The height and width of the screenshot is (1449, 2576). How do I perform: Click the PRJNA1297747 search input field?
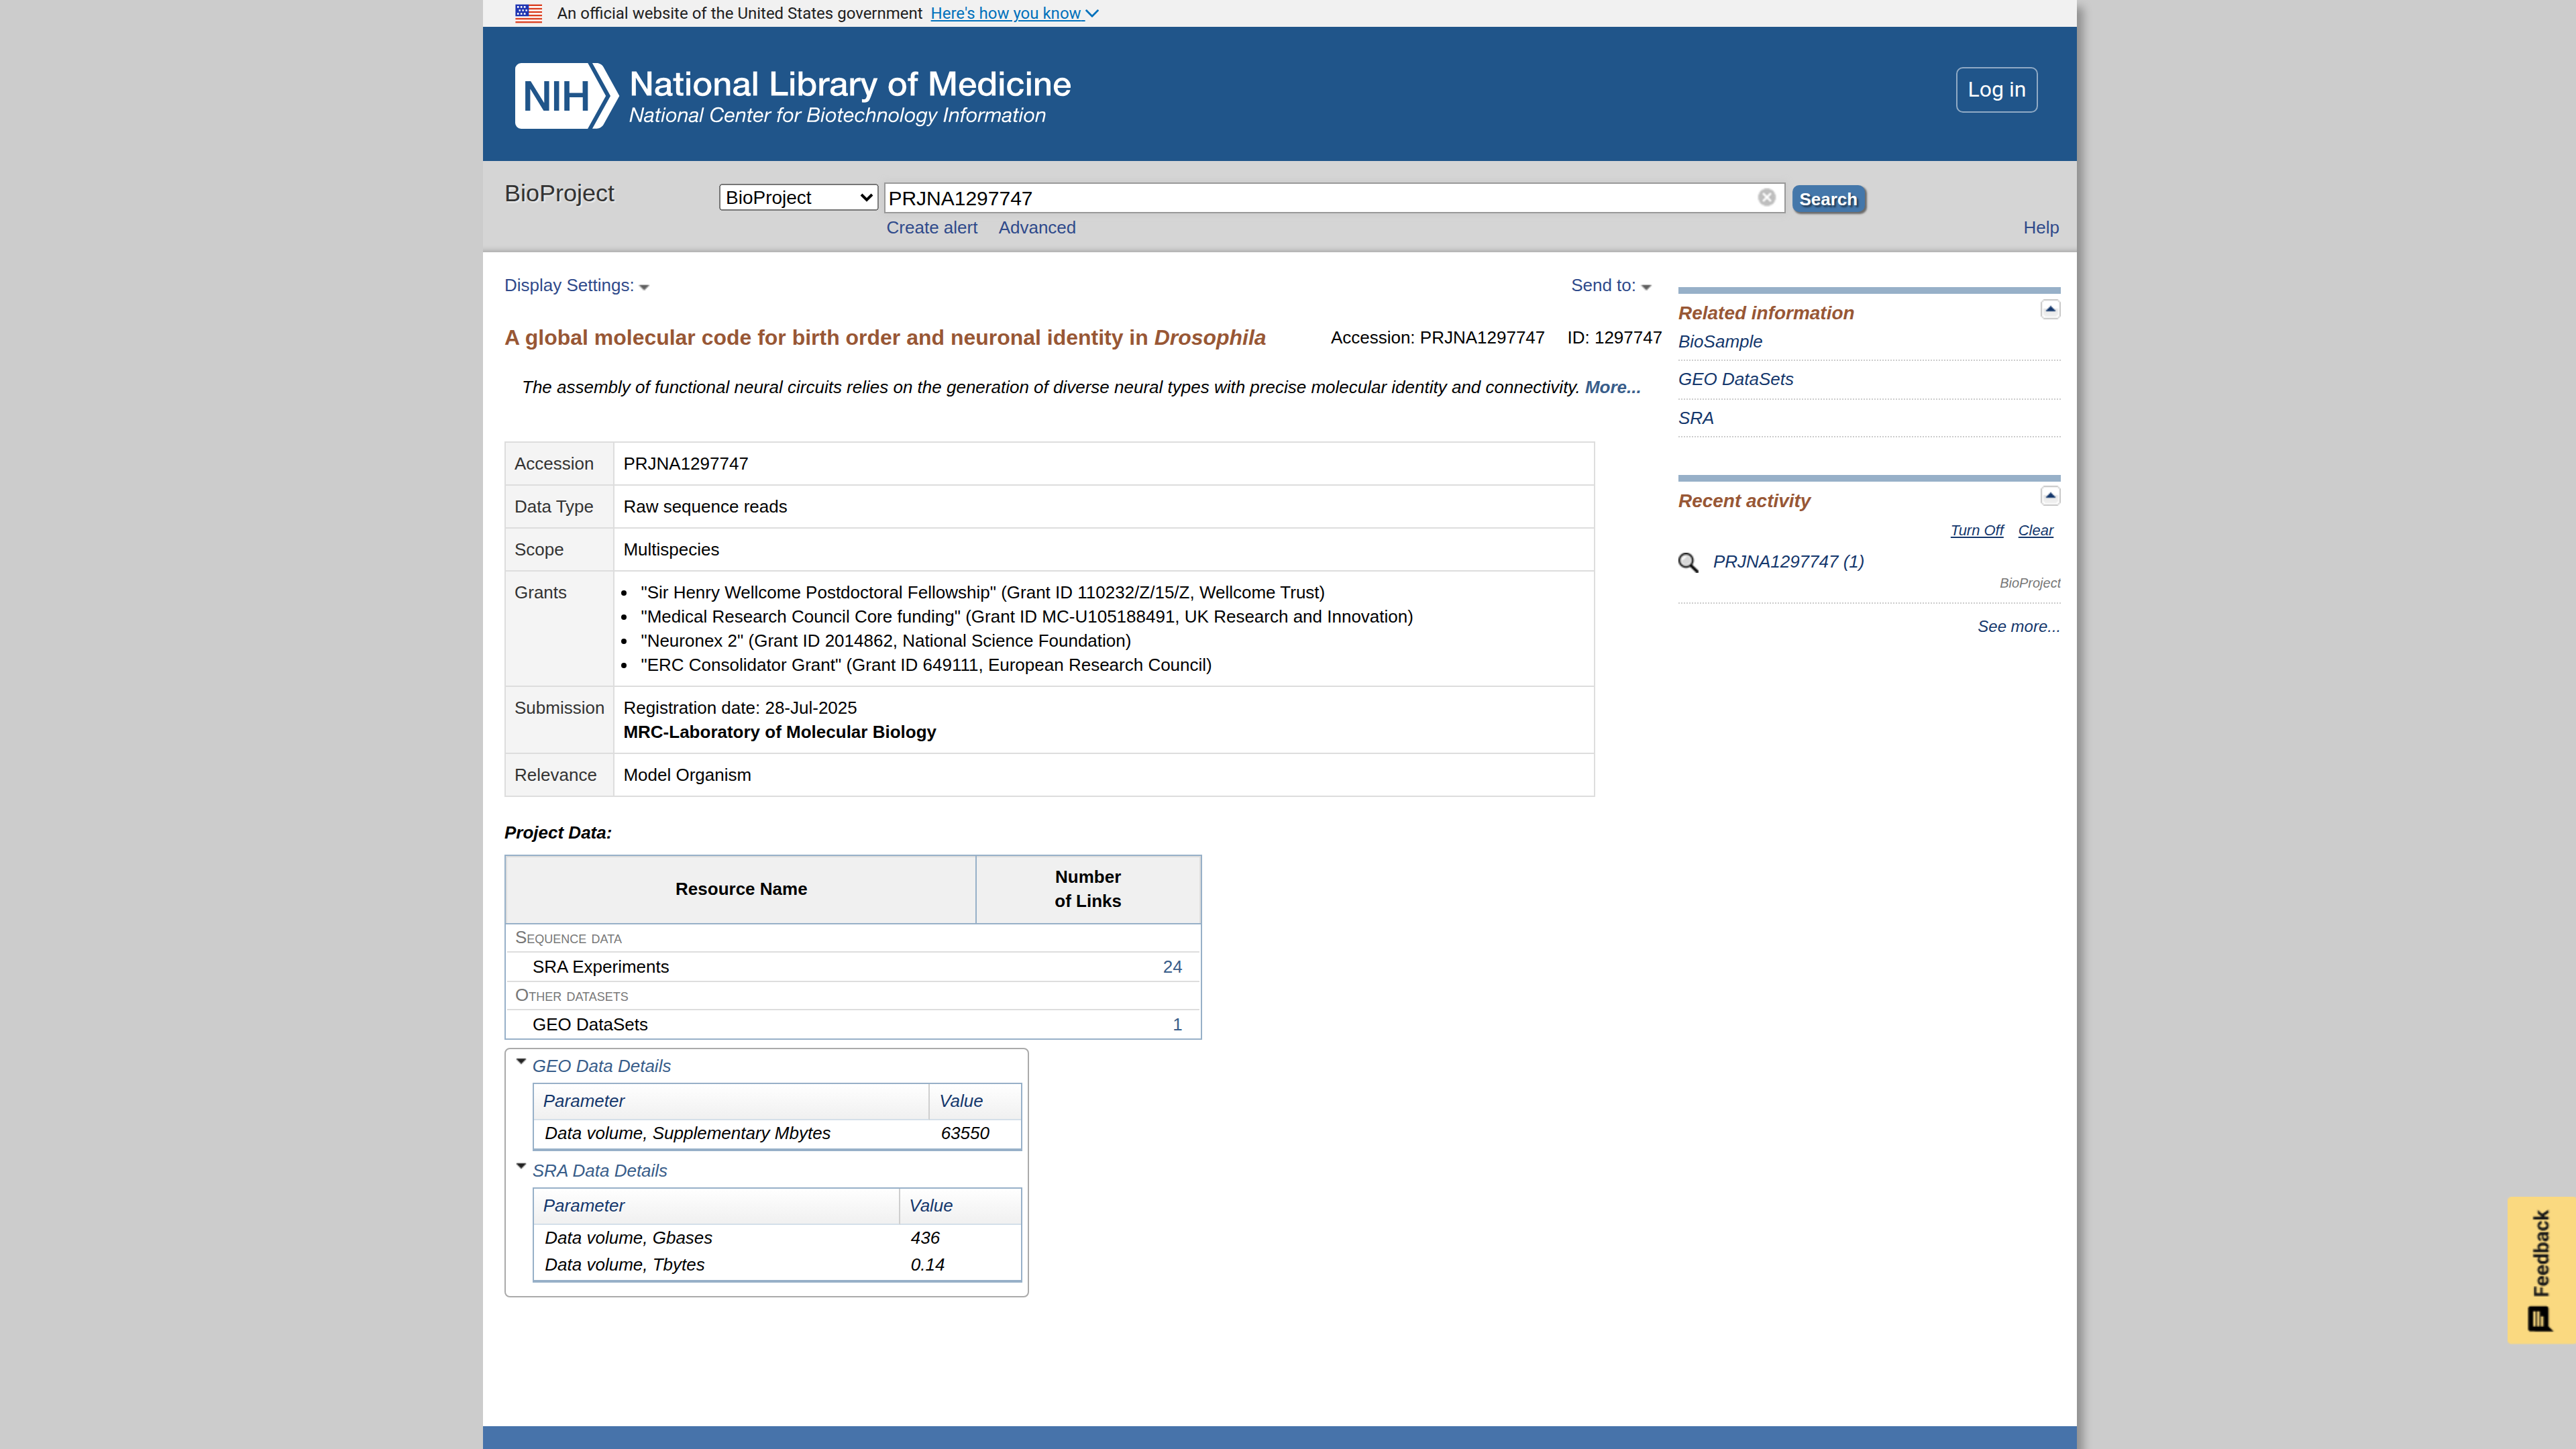coord(1320,198)
